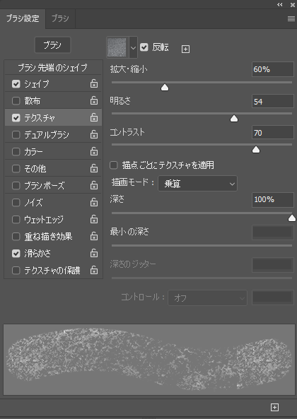Enable 描点ごとにテクスチャを適用 checkbox
297x419 pixels.
114,165
